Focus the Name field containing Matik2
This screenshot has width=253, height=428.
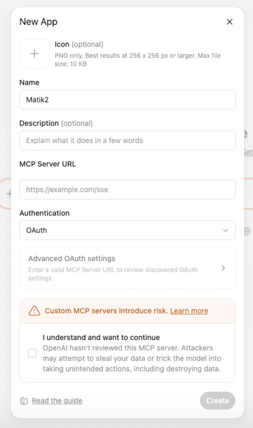click(x=128, y=100)
